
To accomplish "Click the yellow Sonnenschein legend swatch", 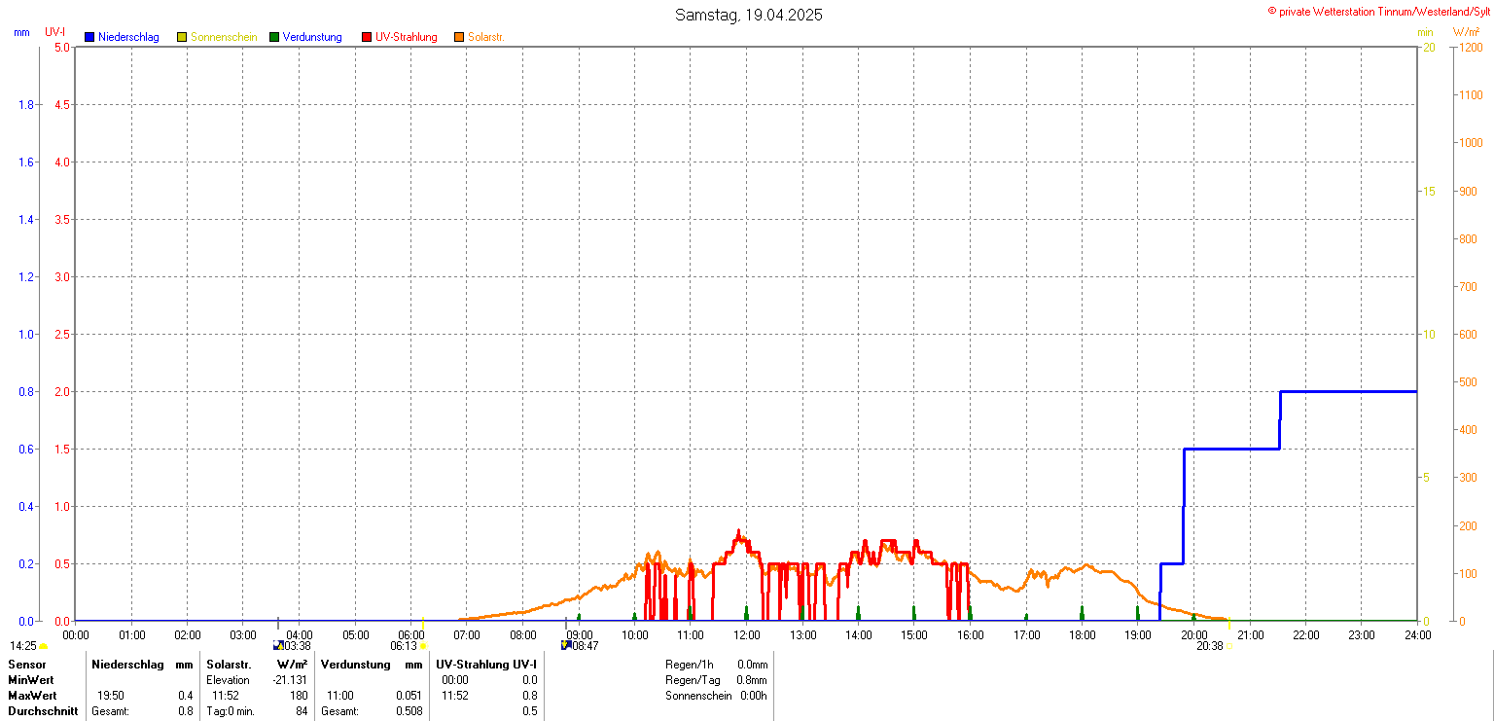I will (x=182, y=37).
